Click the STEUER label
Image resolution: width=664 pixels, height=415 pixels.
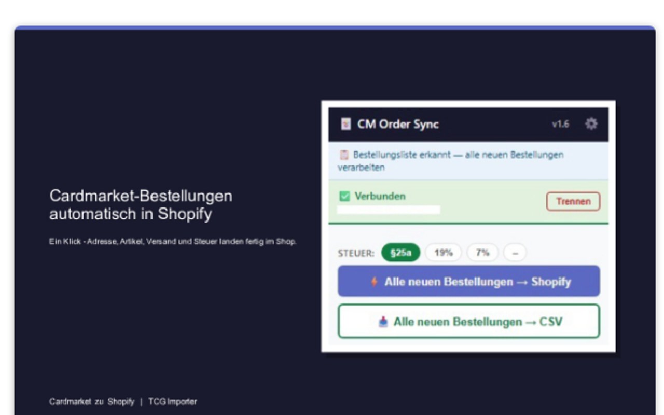(356, 253)
